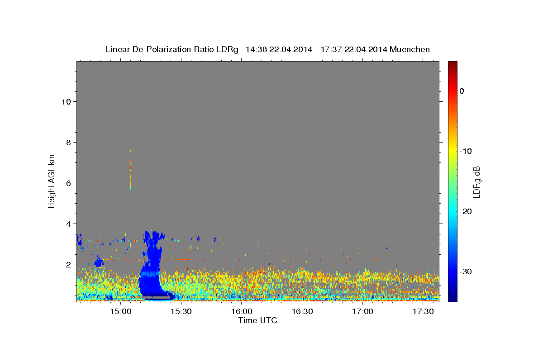Click the 10 km height tick label
This screenshot has height=362, width=543.
point(67,101)
